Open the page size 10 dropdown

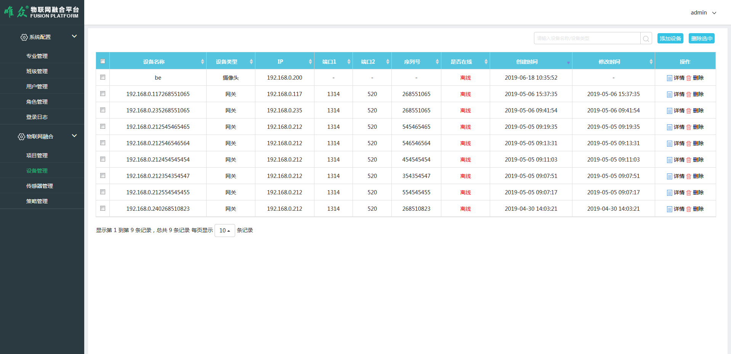(224, 231)
